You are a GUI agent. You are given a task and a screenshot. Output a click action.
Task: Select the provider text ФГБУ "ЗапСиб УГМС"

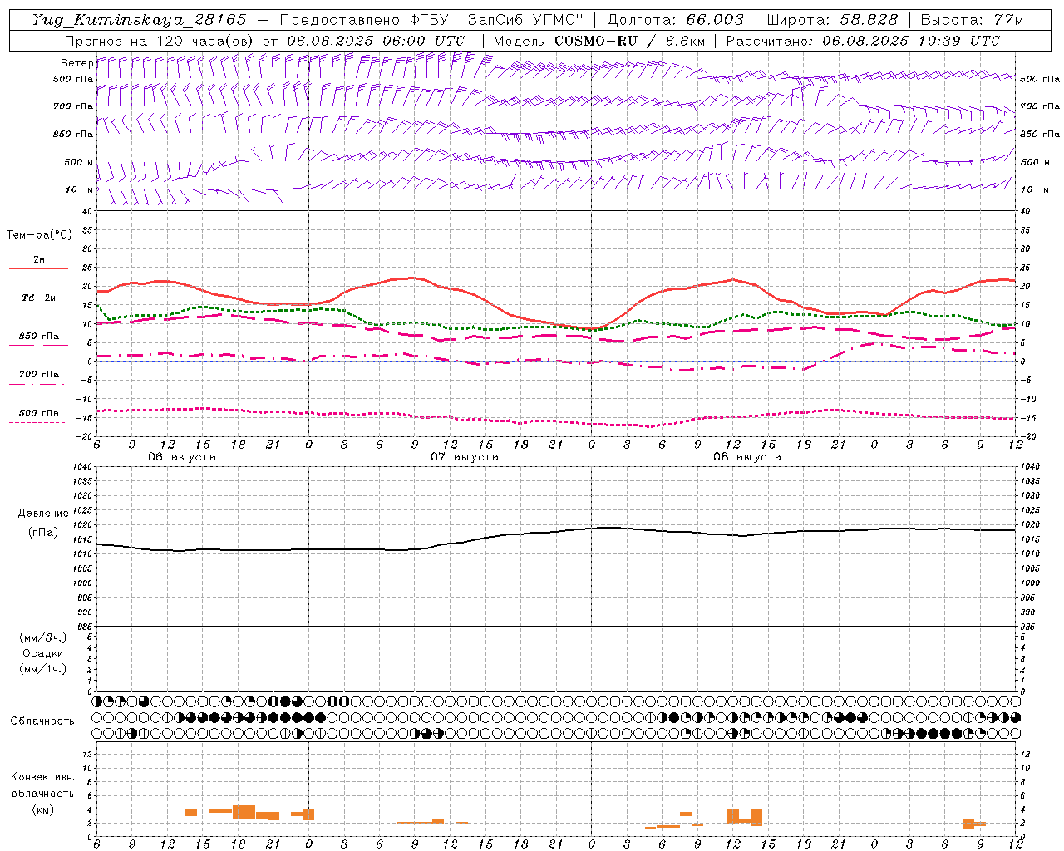pyautogui.click(x=496, y=20)
